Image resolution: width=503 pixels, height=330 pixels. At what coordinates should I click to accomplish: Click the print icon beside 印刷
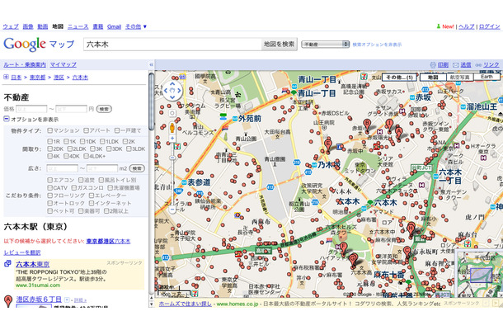coord(433,65)
